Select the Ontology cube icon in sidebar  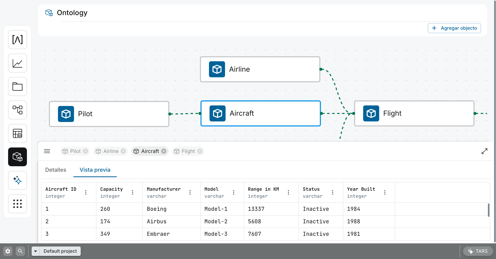(x=17, y=157)
